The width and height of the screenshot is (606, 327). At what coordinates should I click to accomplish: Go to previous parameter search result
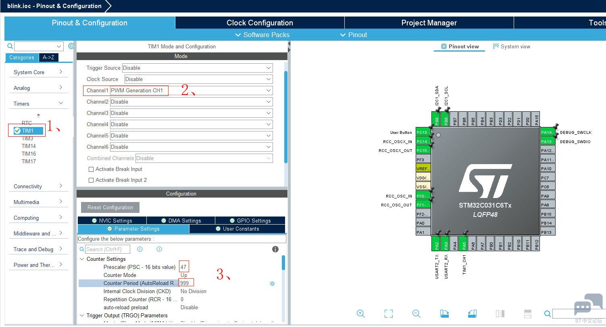140,249
